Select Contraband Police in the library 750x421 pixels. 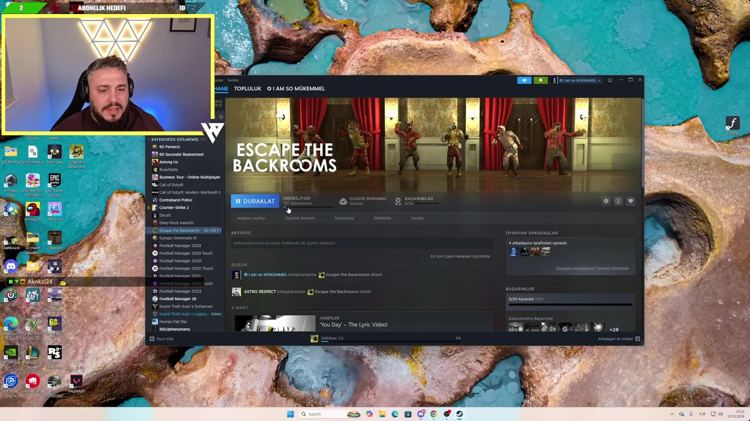(x=175, y=200)
